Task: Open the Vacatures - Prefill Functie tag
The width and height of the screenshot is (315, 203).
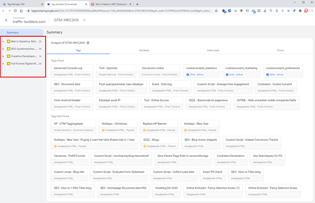Action: 70,159
